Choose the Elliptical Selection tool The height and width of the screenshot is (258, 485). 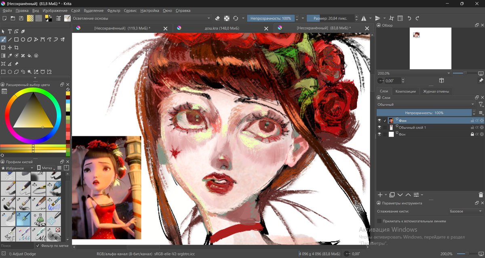[10, 72]
